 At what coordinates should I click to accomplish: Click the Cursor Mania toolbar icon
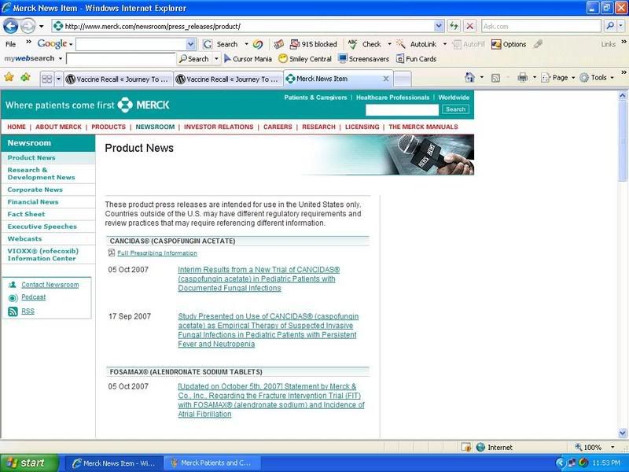tap(227, 58)
